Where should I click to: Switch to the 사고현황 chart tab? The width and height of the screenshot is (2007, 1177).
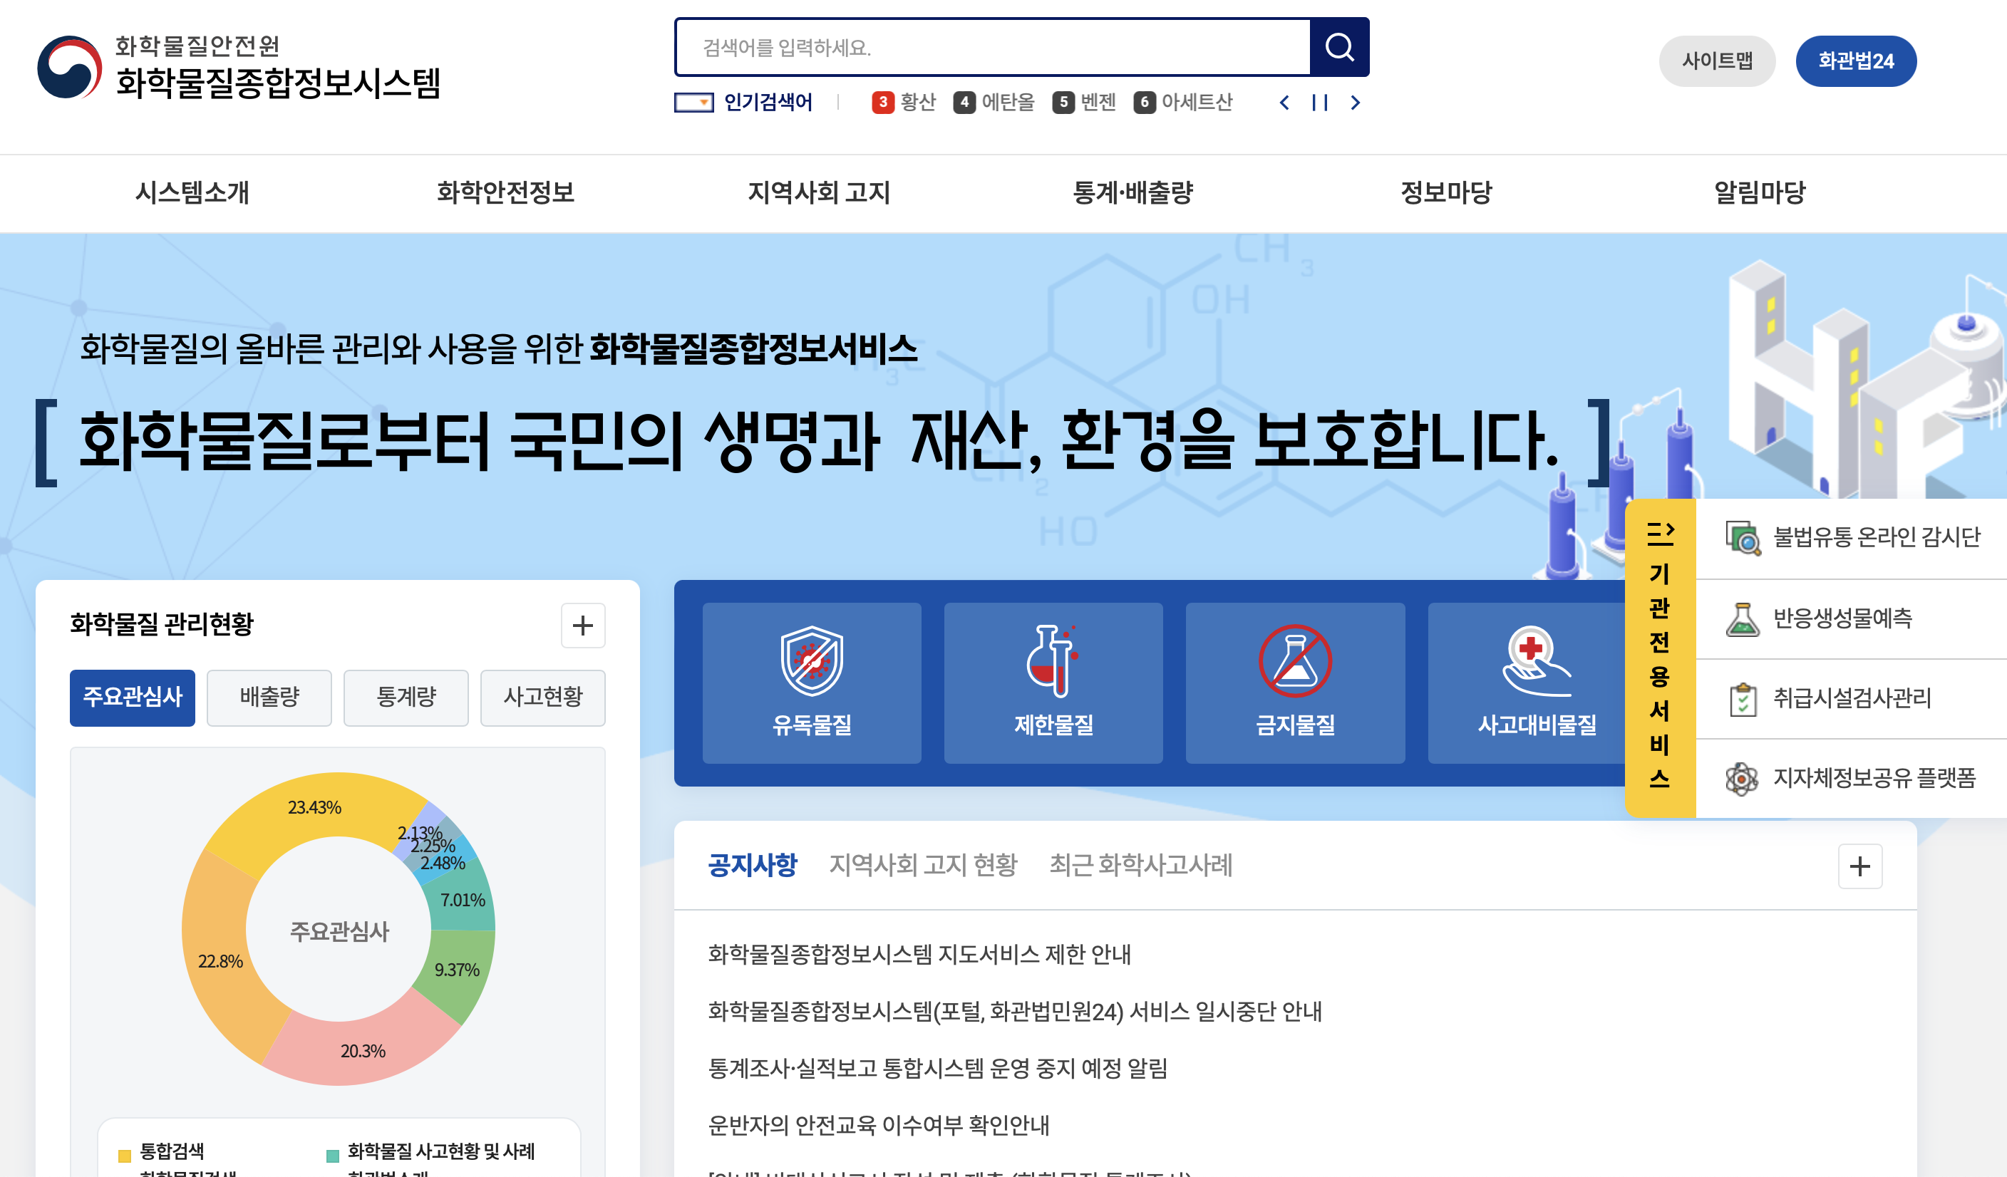coord(543,698)
